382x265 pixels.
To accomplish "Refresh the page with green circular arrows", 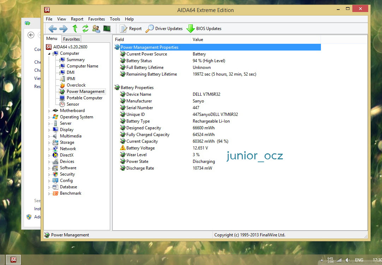I will (x=85, y=29).
